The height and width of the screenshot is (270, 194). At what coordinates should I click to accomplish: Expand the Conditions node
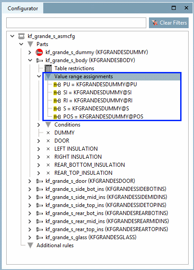39,125
